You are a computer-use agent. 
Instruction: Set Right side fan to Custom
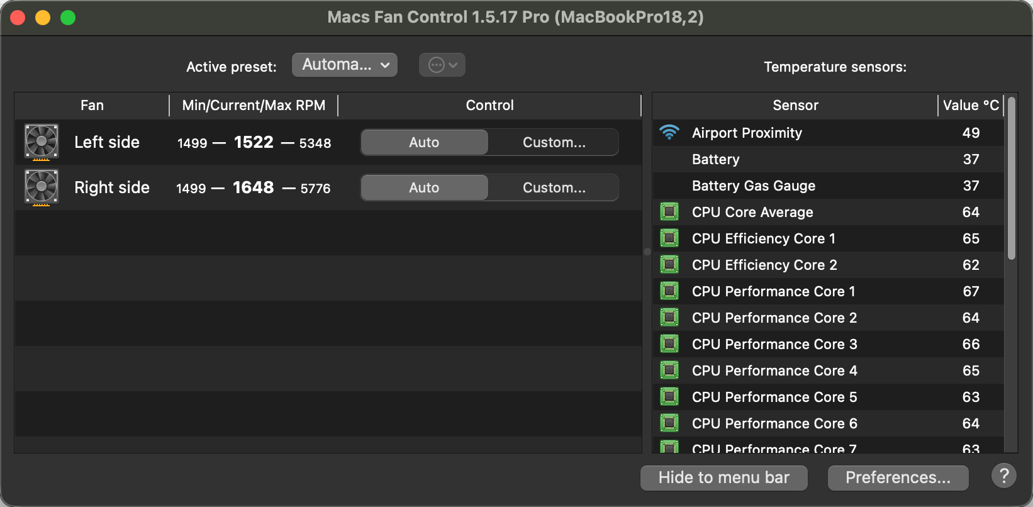(x=554, y=187)
